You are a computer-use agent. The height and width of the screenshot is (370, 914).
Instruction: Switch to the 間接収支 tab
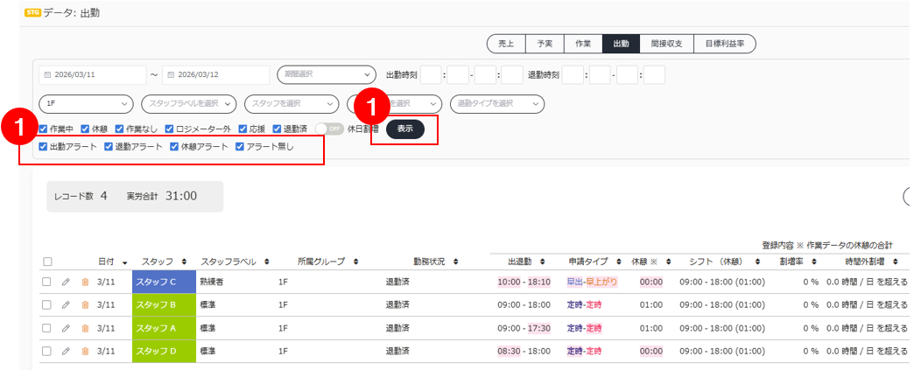tap(667, 44)
